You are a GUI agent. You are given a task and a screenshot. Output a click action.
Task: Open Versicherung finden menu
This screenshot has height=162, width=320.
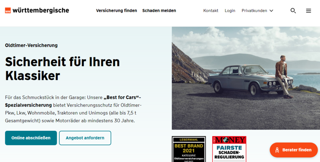click(x=116, y=11)
